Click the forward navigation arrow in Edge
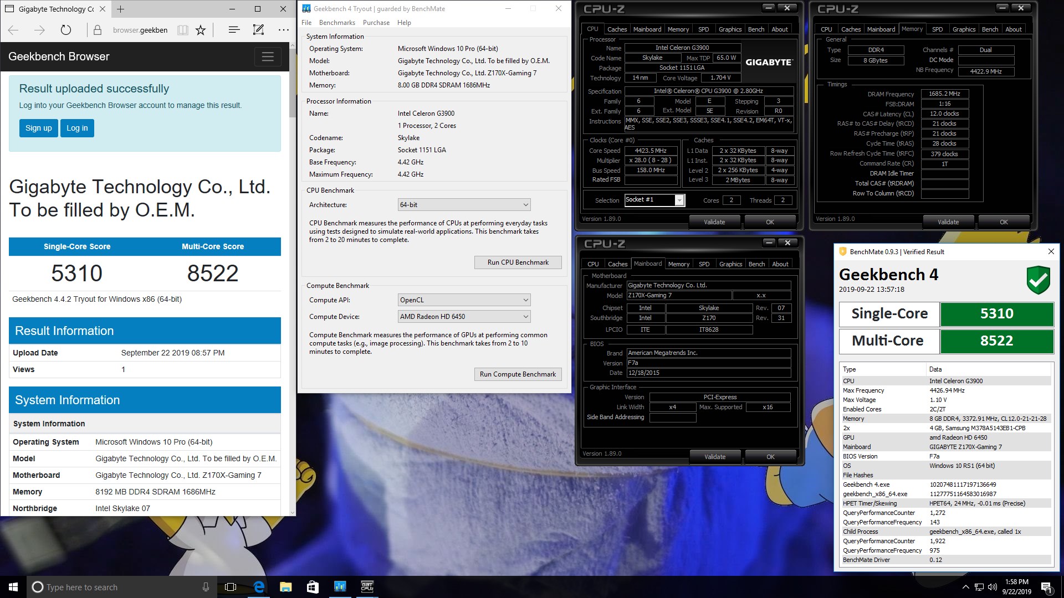The image size is (1064, 598). [x=39, y=30]
